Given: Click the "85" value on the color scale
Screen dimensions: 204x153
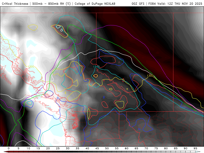Looking at the screenshot, I should pos(176,148).
